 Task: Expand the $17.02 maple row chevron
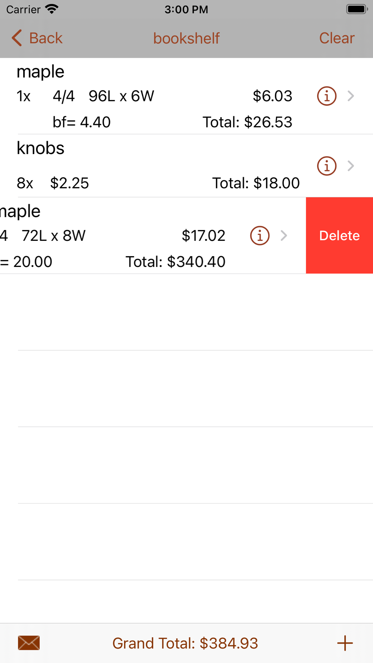click(x=284, y=236)
